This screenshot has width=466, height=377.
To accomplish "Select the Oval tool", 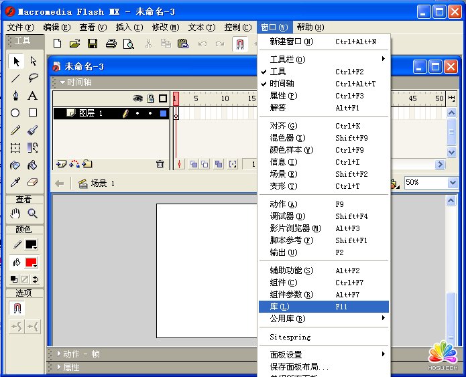I will coord(15,113).
